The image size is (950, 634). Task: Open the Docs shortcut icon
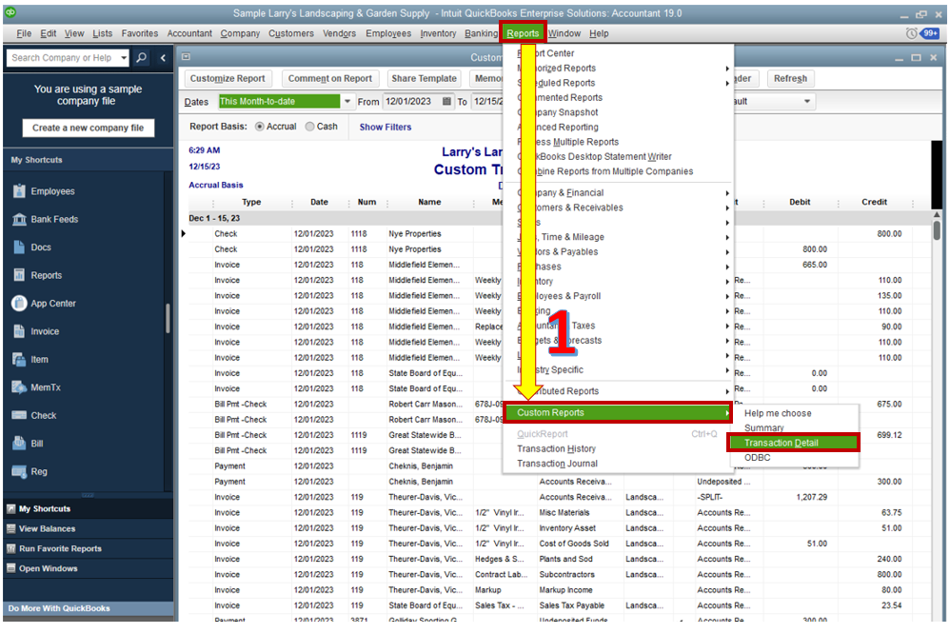click(x=19, y=247)
